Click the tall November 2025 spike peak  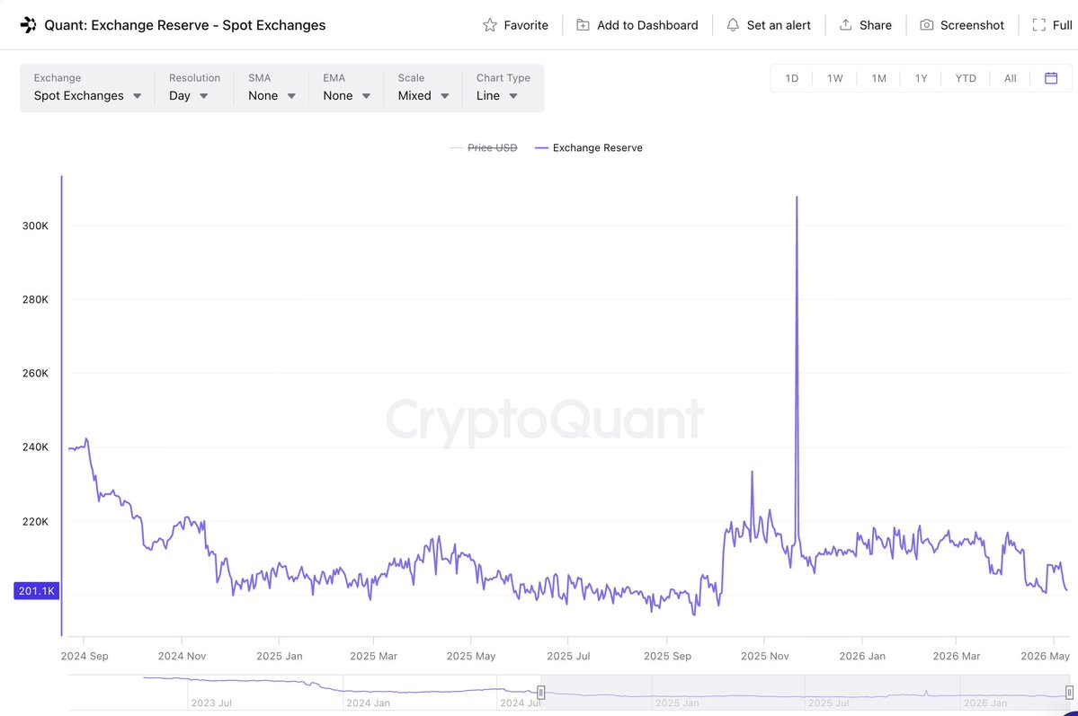(797, 198)
